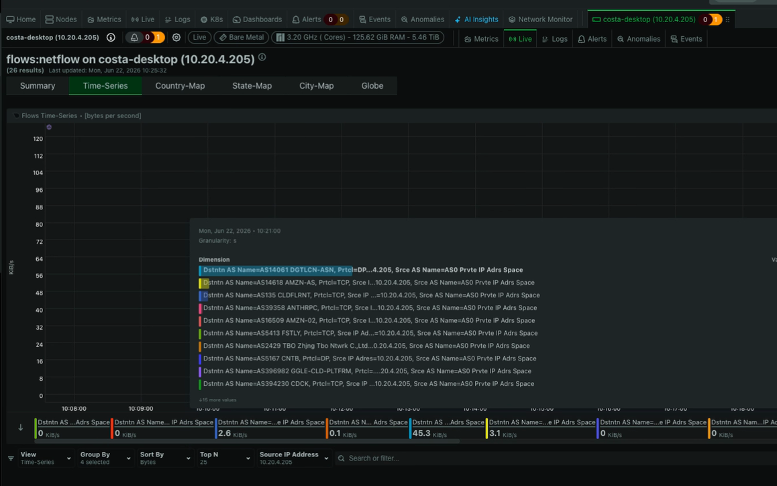Screen dimensions: 777x486
Task: Click the AS2429 TBO Zhjng dimension row
Action: (364, 346)
